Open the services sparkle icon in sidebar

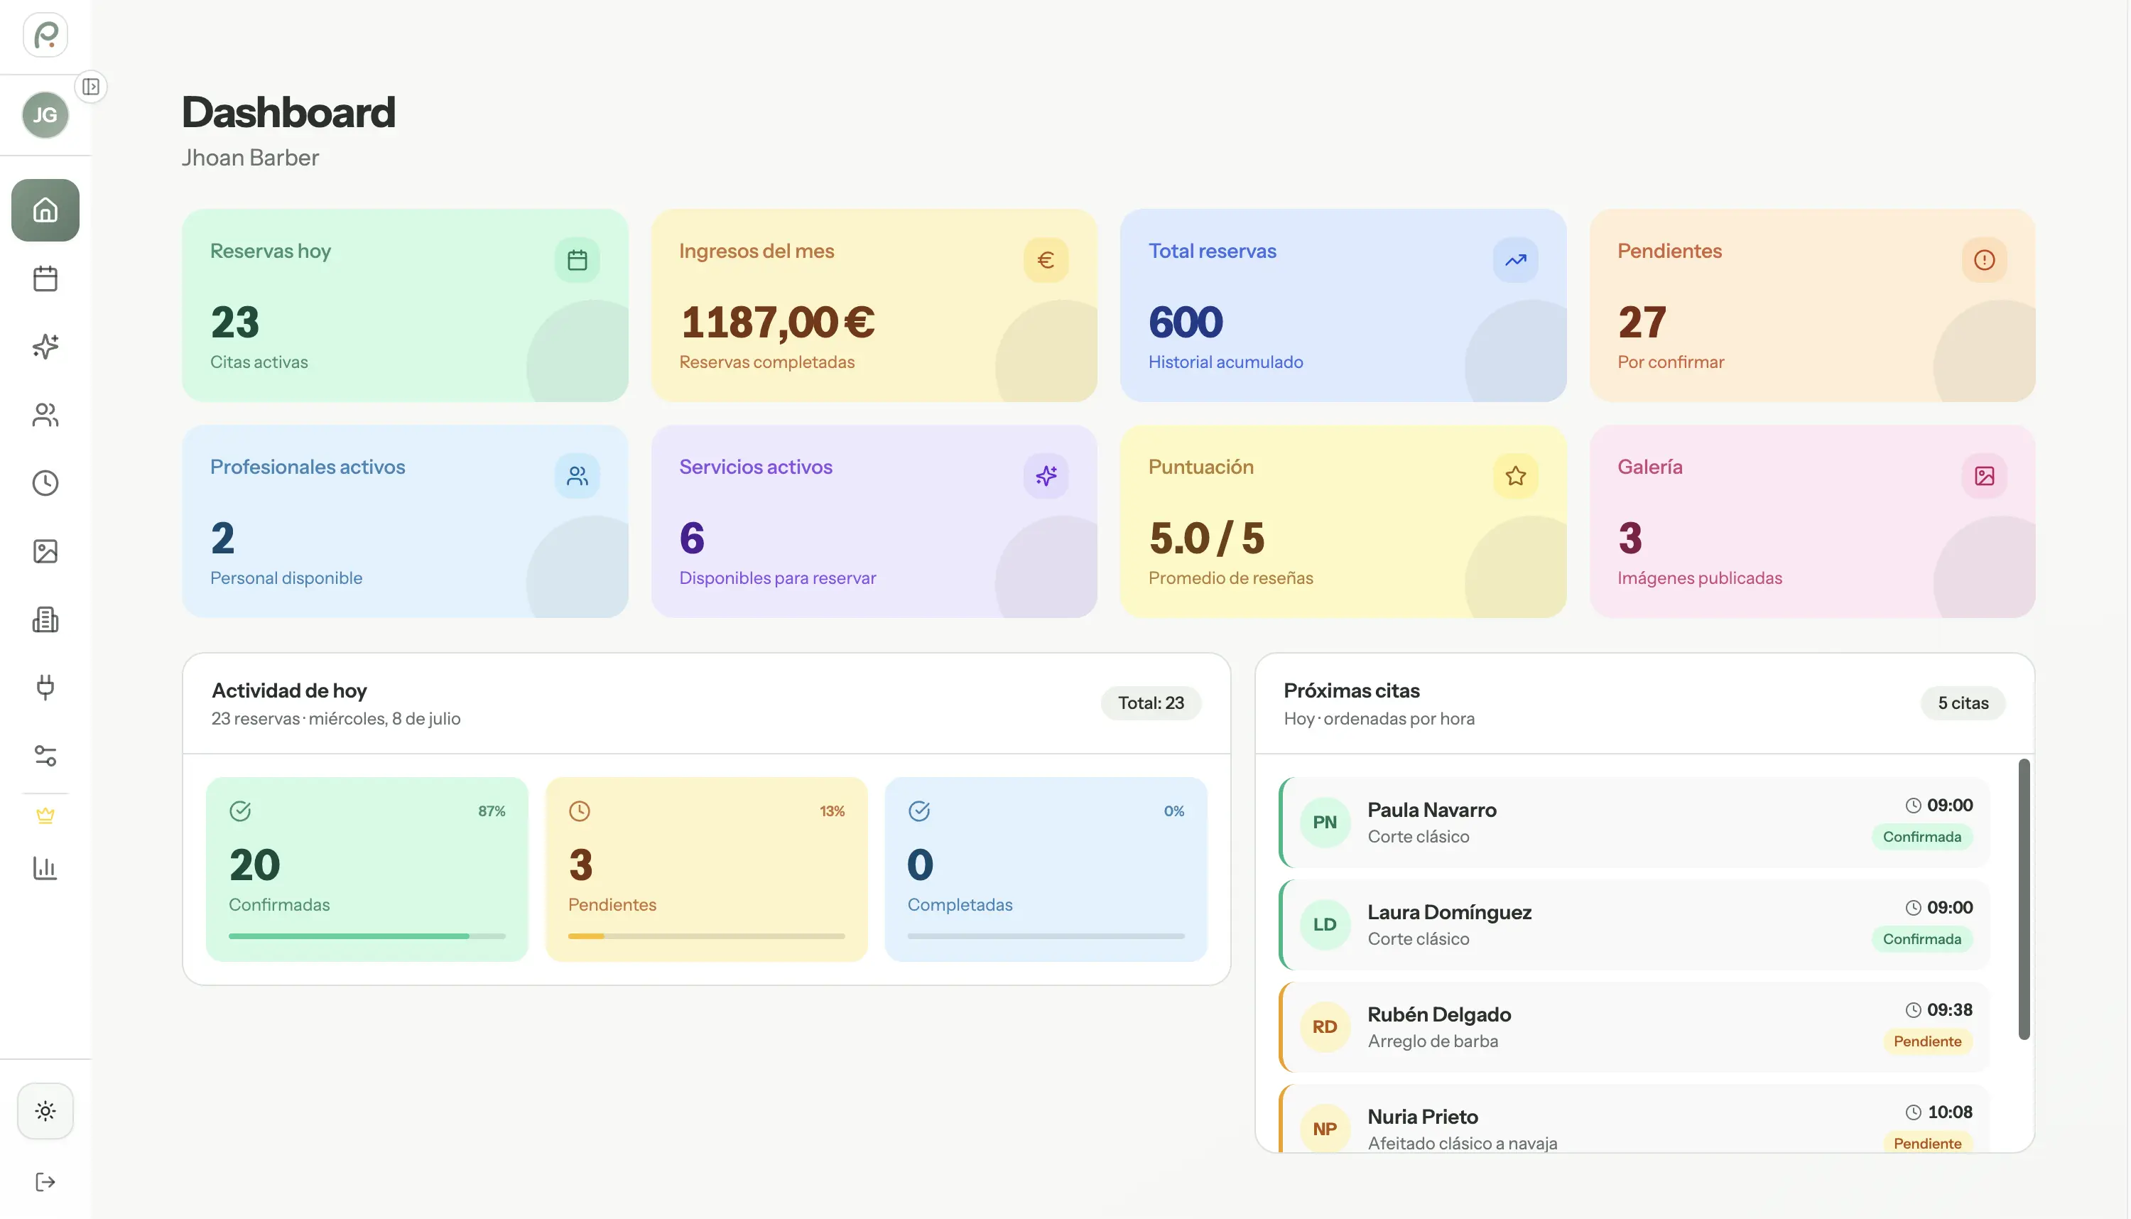coord(45,347)
